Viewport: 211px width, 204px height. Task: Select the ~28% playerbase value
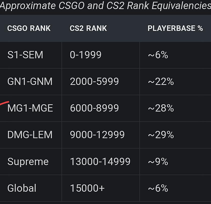(x=161, y=108)
